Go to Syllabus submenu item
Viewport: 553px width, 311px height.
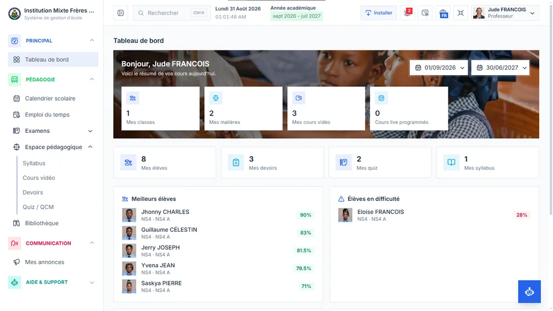point(34,163)
